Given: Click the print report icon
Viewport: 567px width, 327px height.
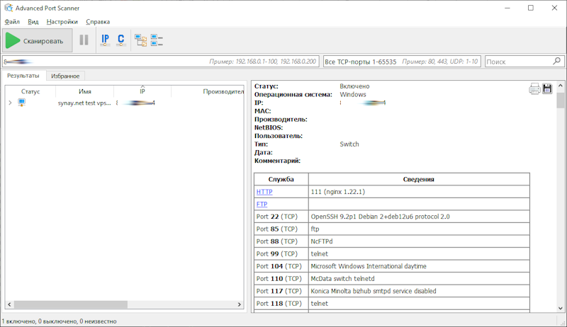Looking at the screenshot, I should pos(534,88).
